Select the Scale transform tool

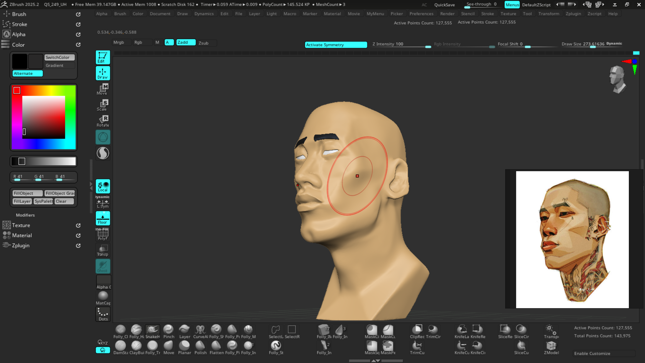pos(103,105)
